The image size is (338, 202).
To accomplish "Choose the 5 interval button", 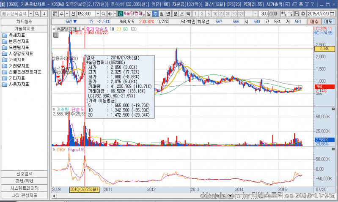I will pyautogui.click(x=209, y=14).
